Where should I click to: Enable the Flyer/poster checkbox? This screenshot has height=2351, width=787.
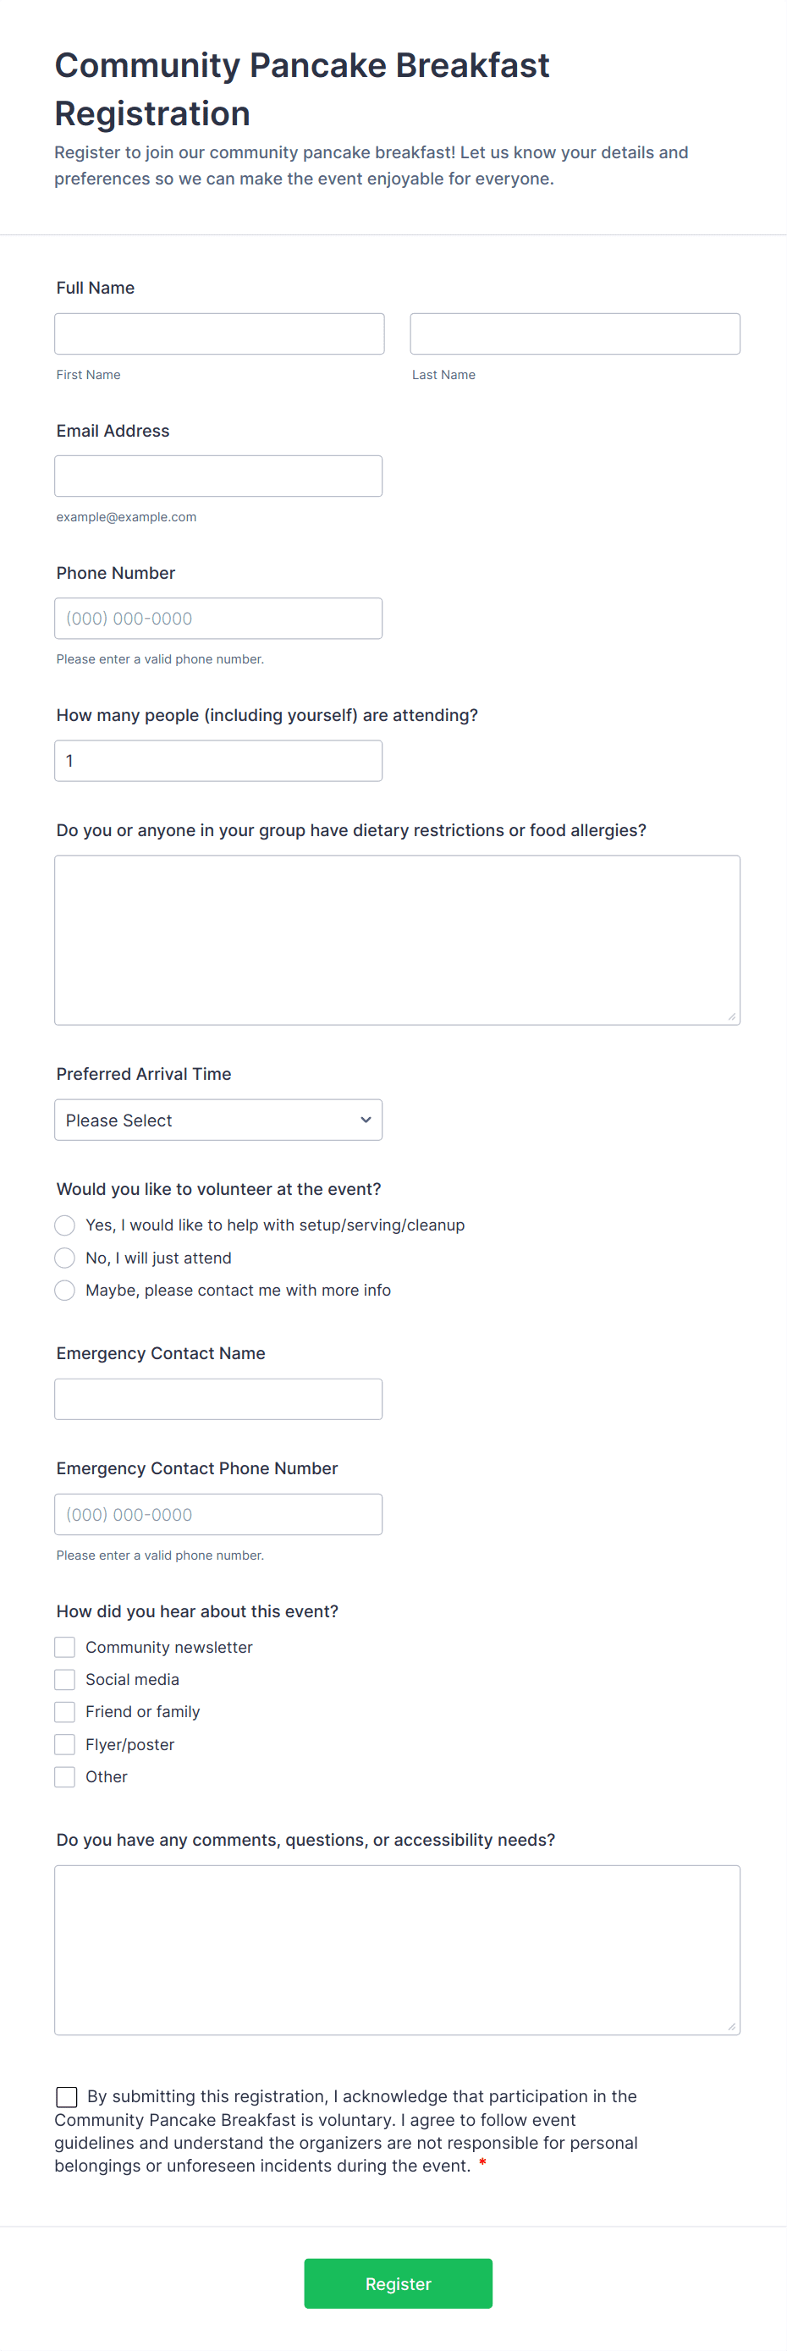click(65, 1744)
